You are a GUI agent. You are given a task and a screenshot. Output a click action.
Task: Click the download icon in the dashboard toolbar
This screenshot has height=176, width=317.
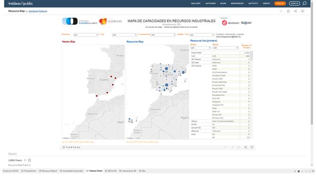coord(252,147)
